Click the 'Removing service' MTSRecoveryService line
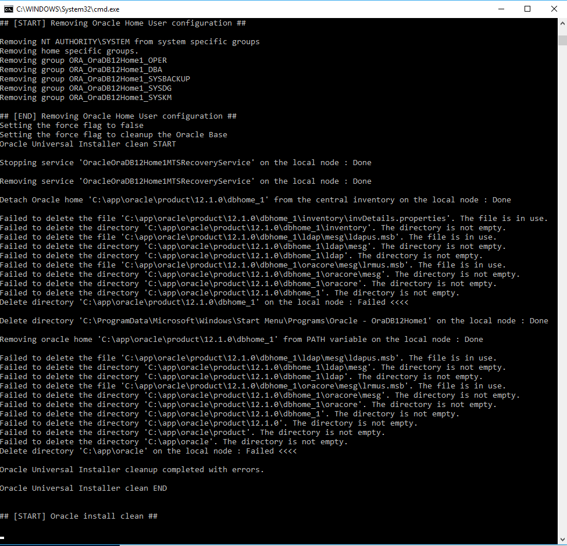The image size is (567, 546). pyautogui.click(x=186, y=181)
